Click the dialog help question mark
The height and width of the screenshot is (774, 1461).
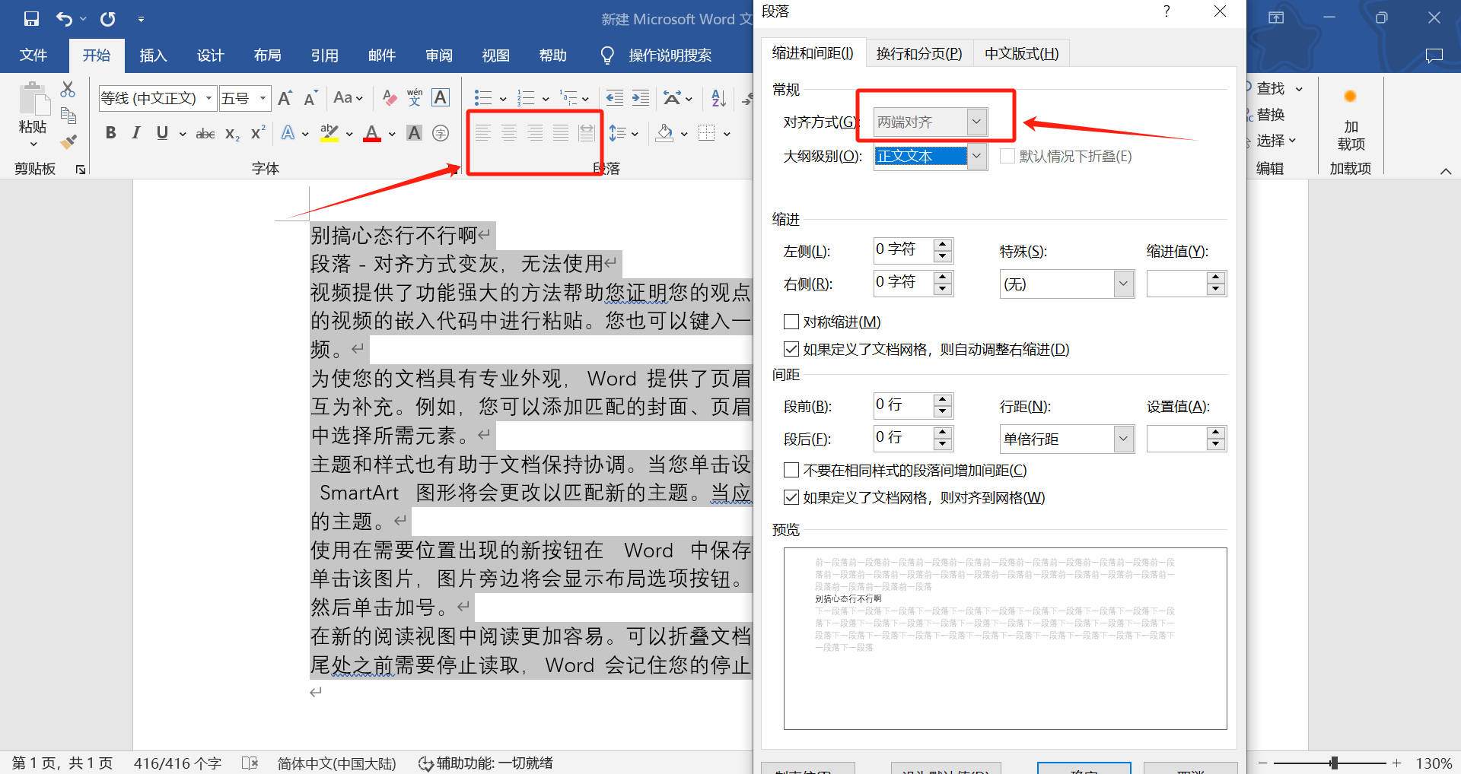click(1165, 11)
